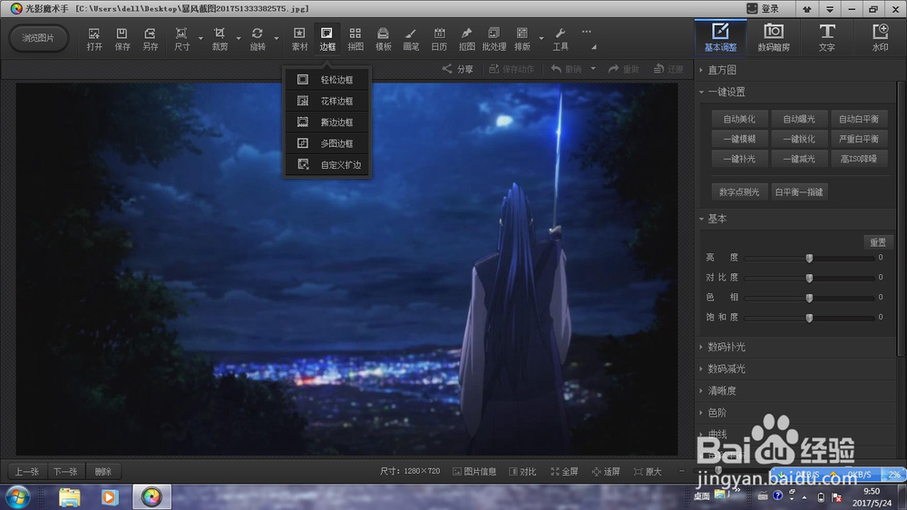
Task: Open the 撤销 history dropdown arrow
Action: tap(593, 69)
